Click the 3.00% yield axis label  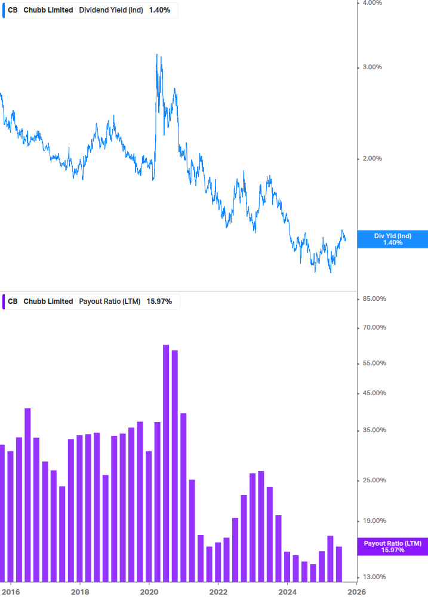(372, 67)
